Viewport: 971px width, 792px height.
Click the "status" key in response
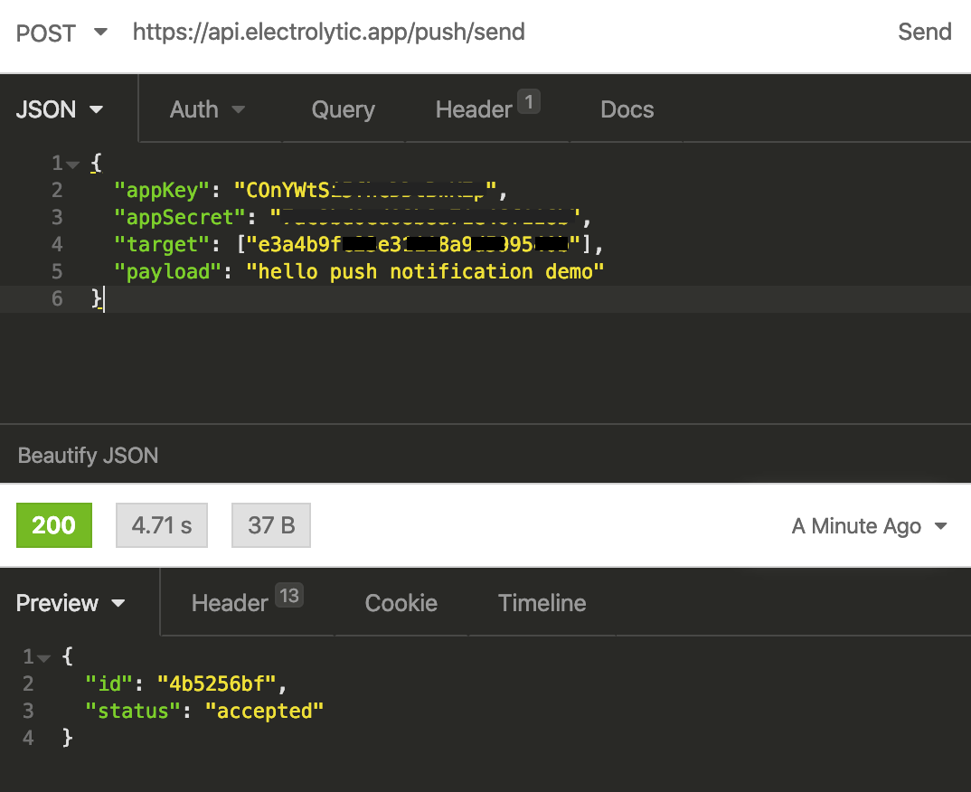pyautogui.click(x=133, y=711)
